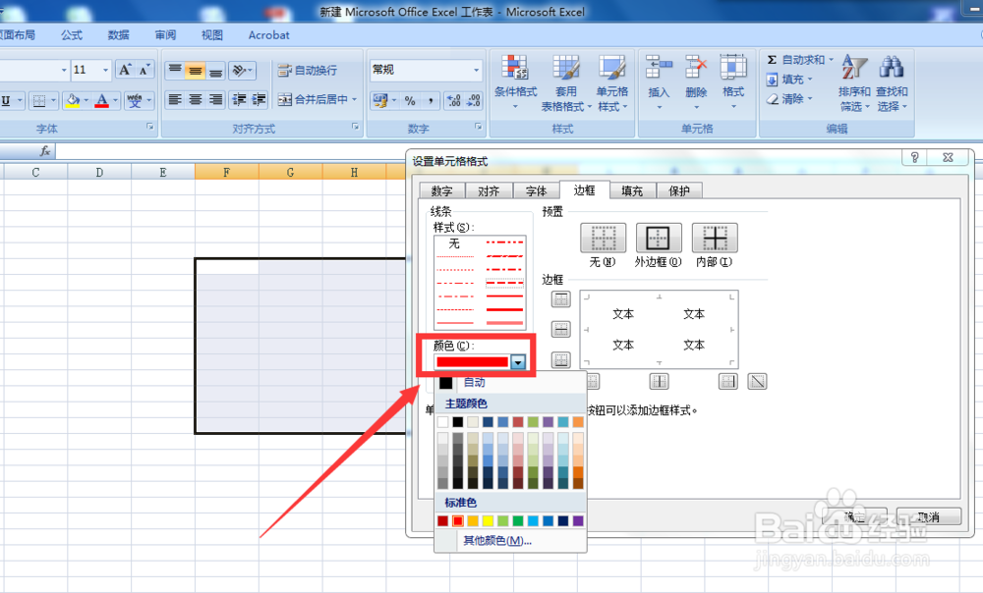Toggle the Underline U button
The image size is (983, 593).
6,100
